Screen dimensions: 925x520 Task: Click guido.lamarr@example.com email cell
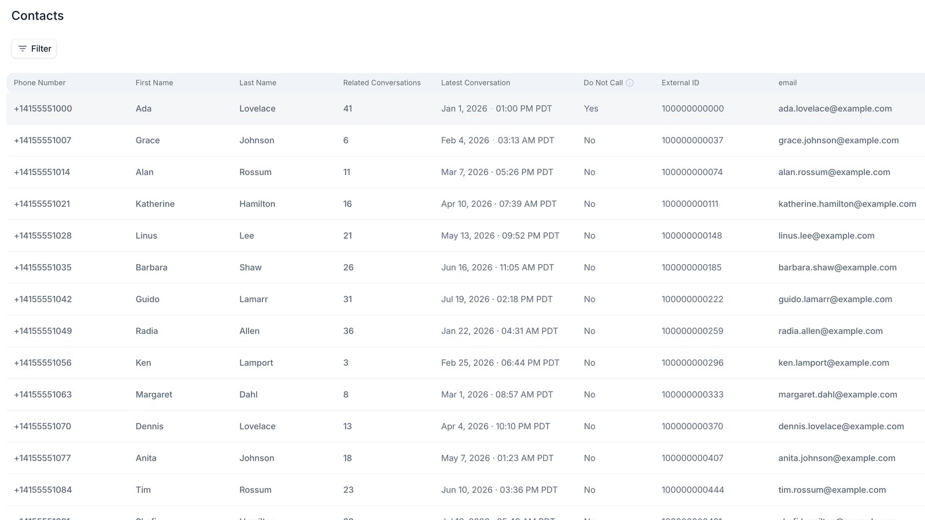(x=835, y=299)
